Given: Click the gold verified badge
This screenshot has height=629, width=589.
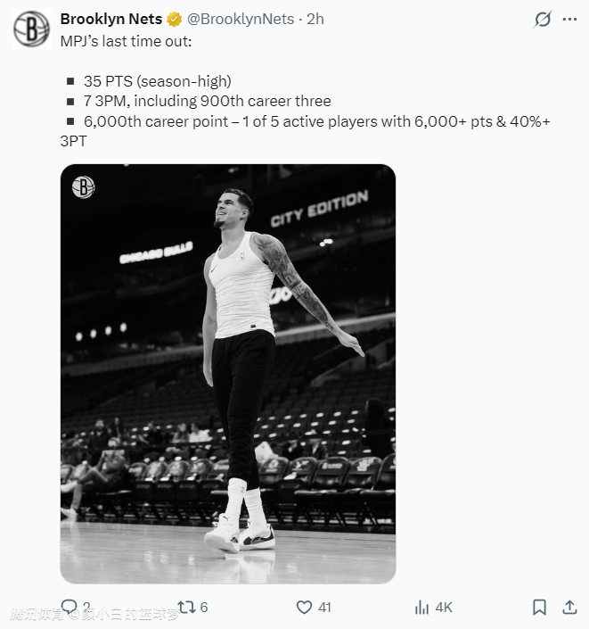Looking at the screenshot, I should pos(176,19).
